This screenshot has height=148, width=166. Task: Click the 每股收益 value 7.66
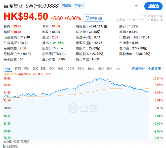coord(23,48)
